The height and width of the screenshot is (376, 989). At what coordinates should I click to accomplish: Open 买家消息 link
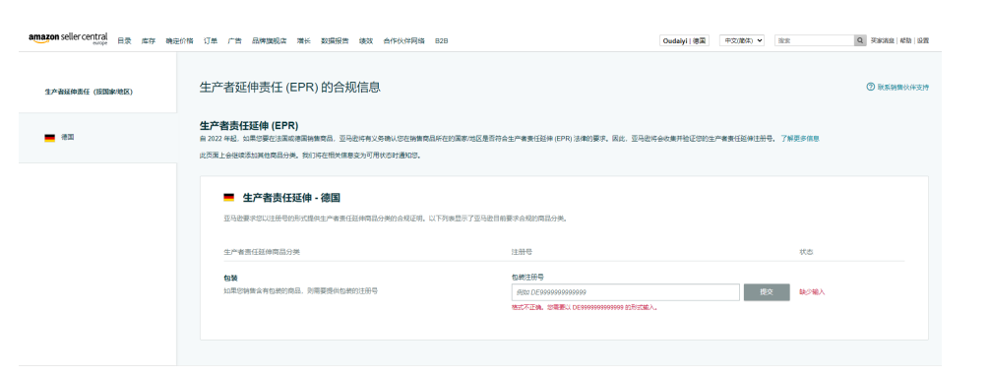pos(883,40)
